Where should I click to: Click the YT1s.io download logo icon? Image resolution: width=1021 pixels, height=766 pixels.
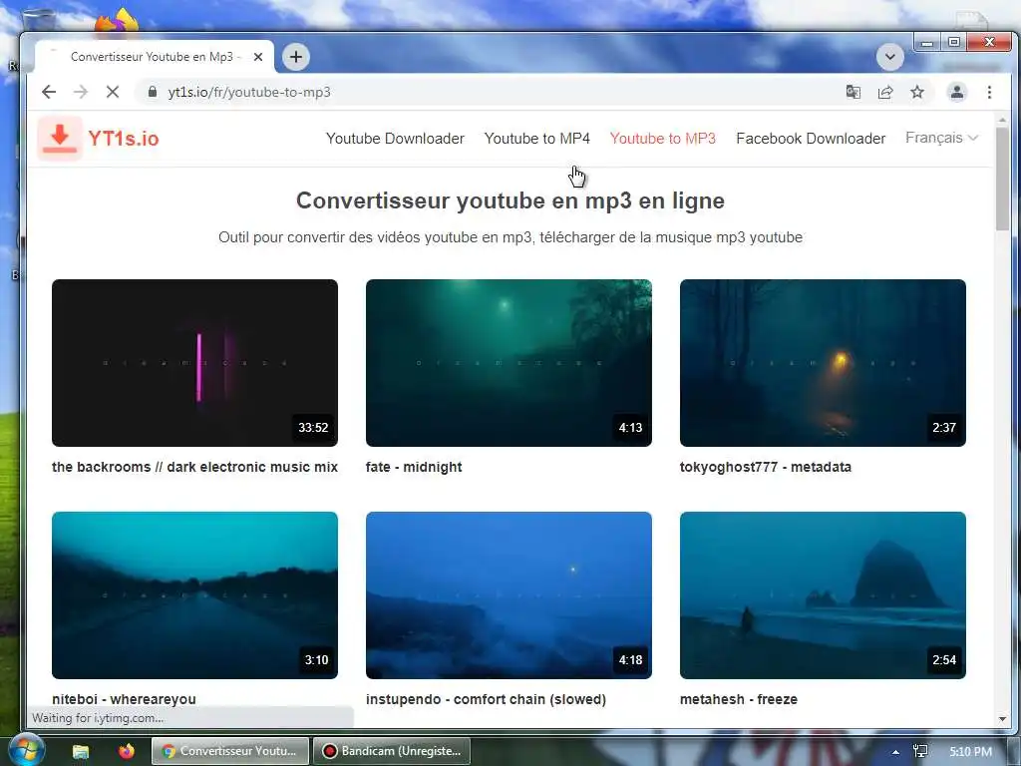[x=60, y=138]
